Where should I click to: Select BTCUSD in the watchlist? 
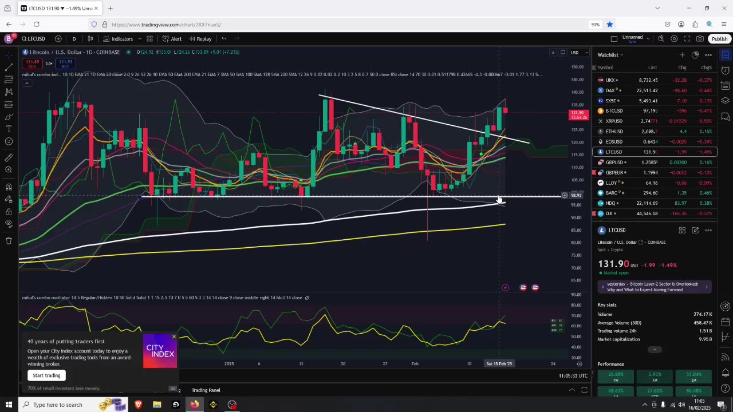(x=654, y=111)
